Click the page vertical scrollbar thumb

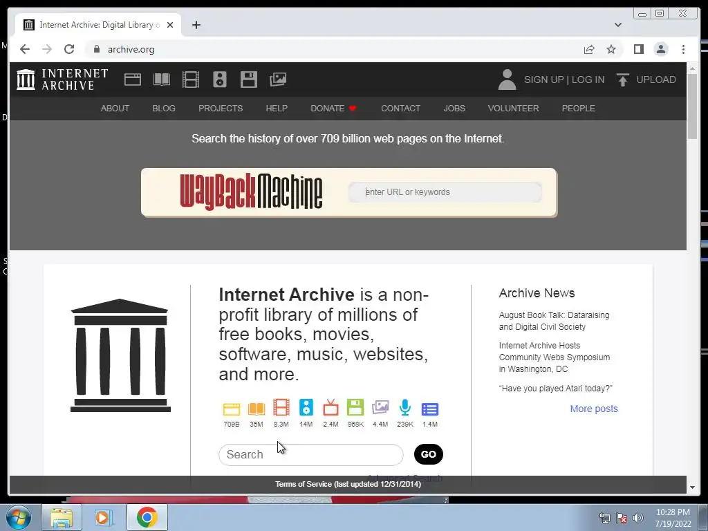[x=692, y=106]
